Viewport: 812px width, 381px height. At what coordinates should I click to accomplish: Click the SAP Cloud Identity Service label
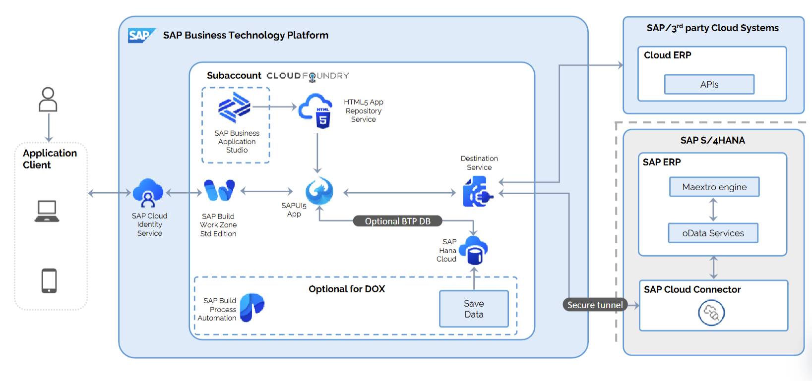point(149,224)
